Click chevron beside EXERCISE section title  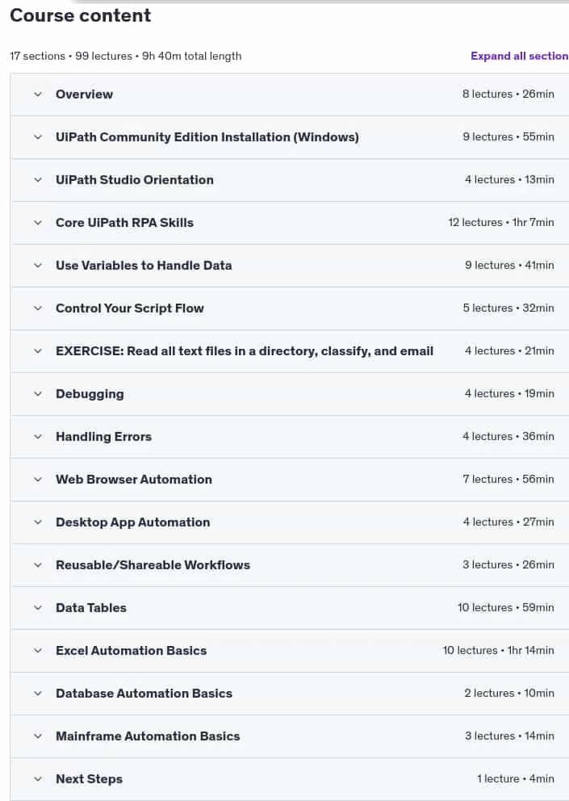coord(38,351)
